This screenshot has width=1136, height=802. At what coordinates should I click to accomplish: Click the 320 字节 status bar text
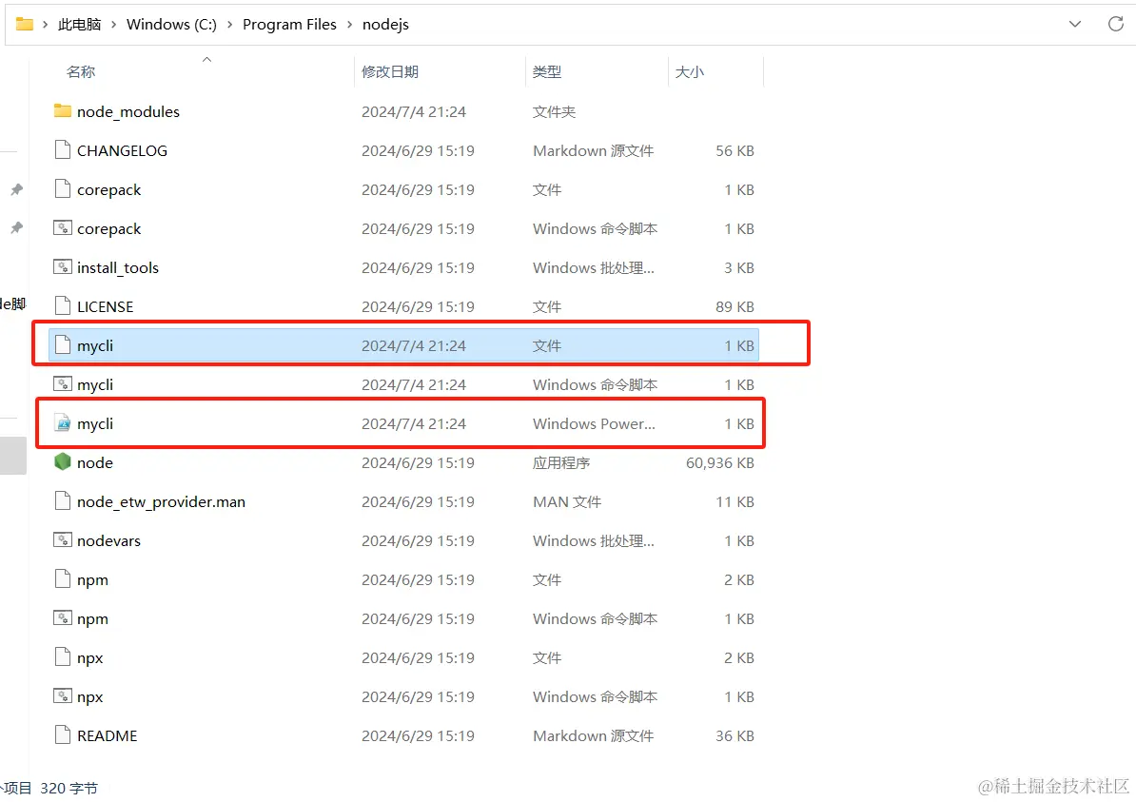point(69,788)
